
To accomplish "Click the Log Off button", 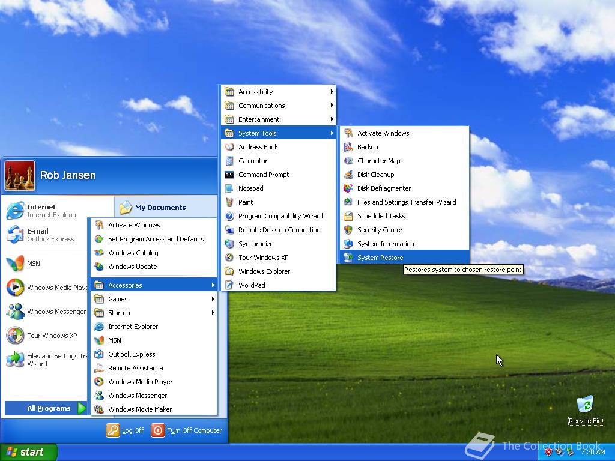I will 125,430.
